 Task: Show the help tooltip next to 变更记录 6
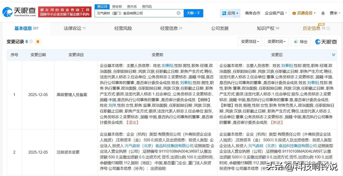[x=31, y=42]
